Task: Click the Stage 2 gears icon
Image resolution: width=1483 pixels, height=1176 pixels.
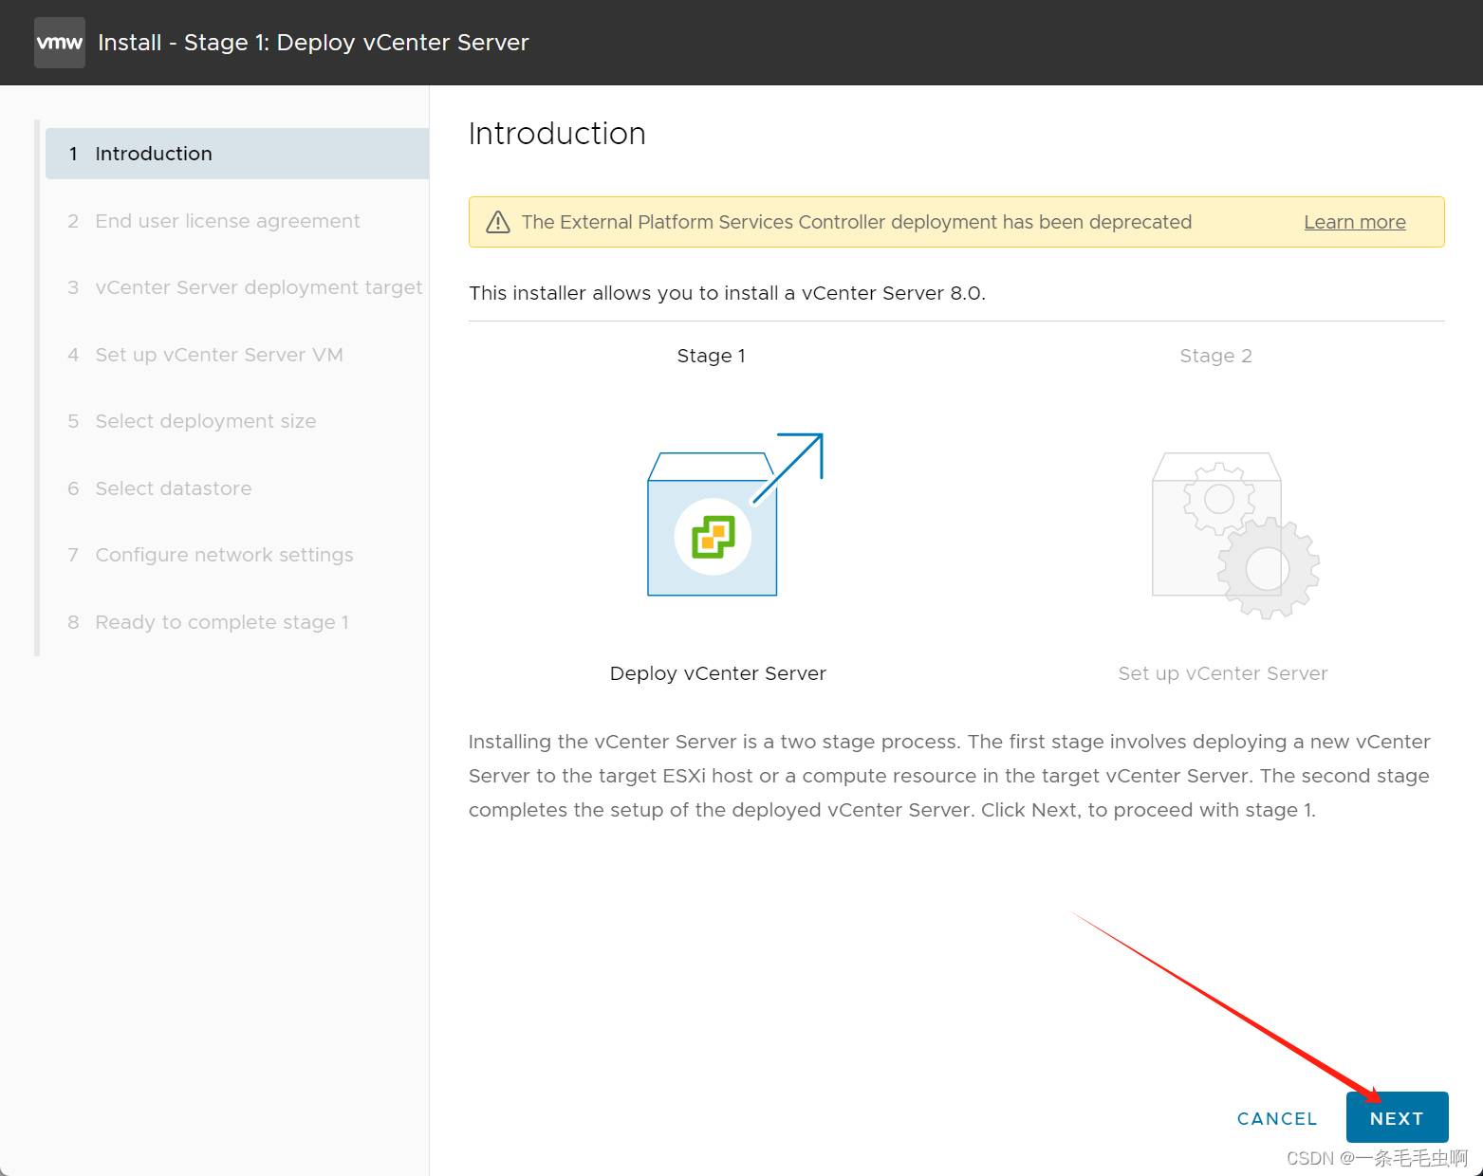Action: tap(1234, 536)
